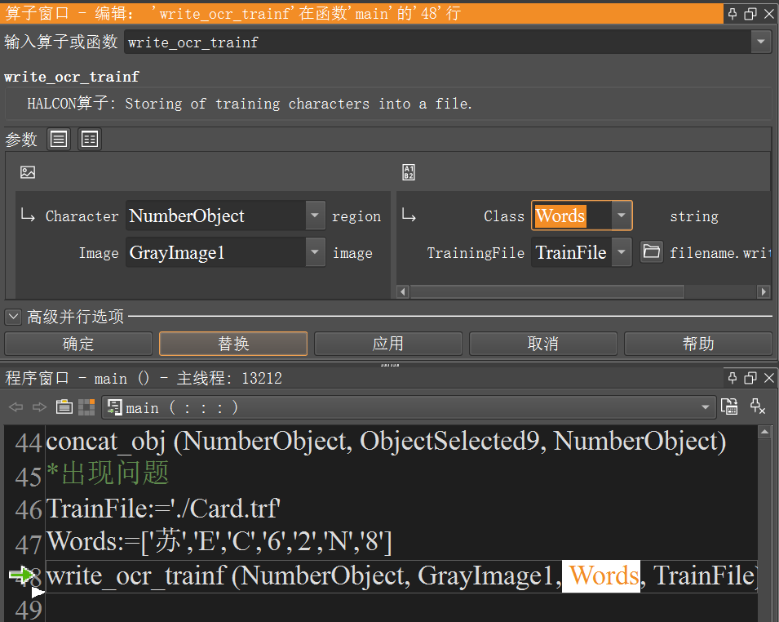Open the Image parameter dropdown arrow

tap(315, 252)
